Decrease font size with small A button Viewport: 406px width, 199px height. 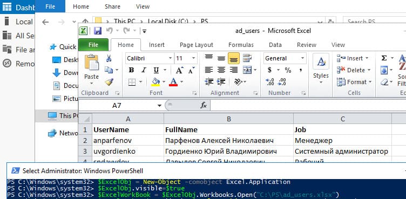(192, 70)
